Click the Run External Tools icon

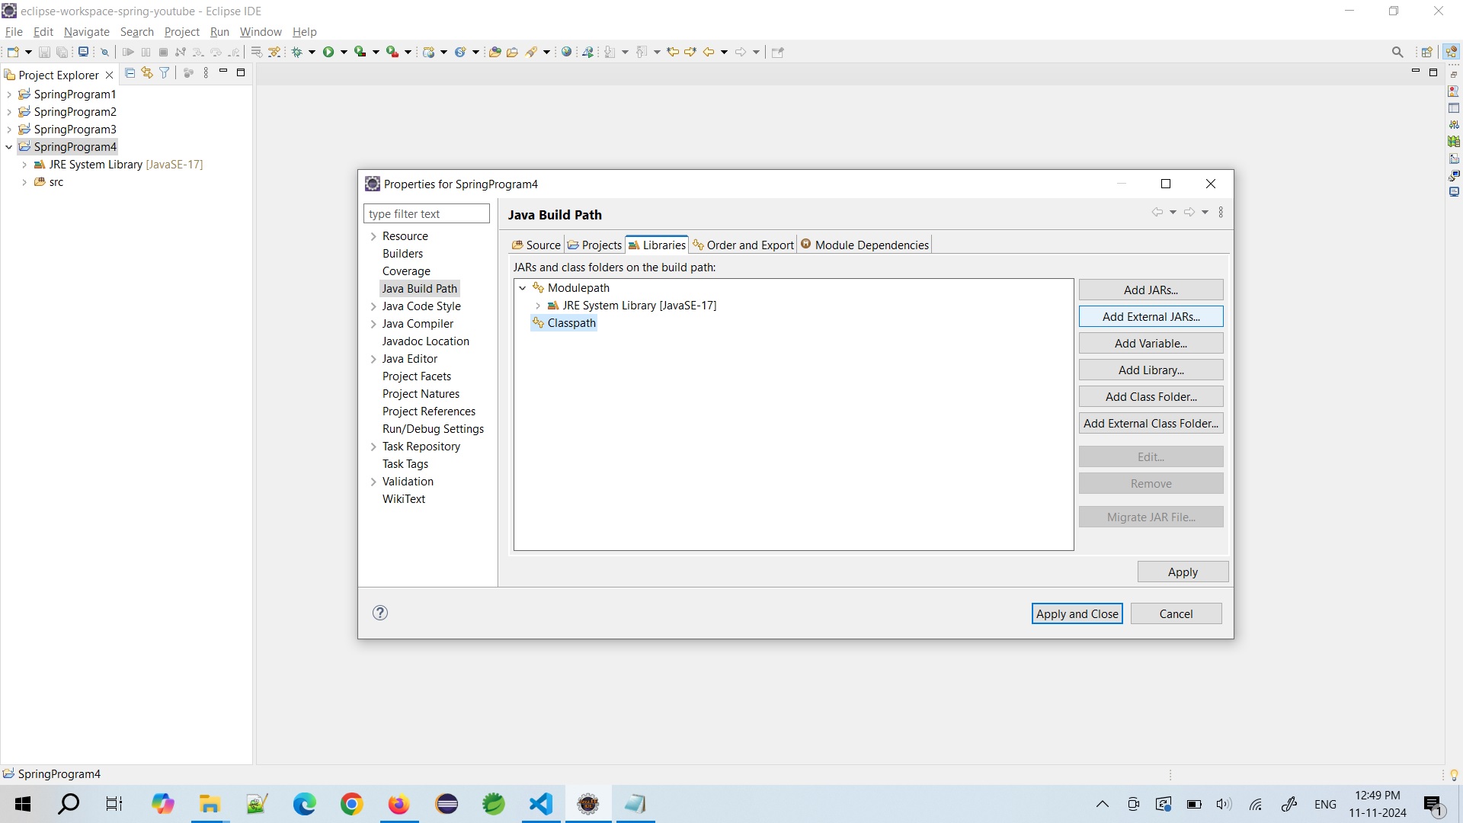coord(392,52)
